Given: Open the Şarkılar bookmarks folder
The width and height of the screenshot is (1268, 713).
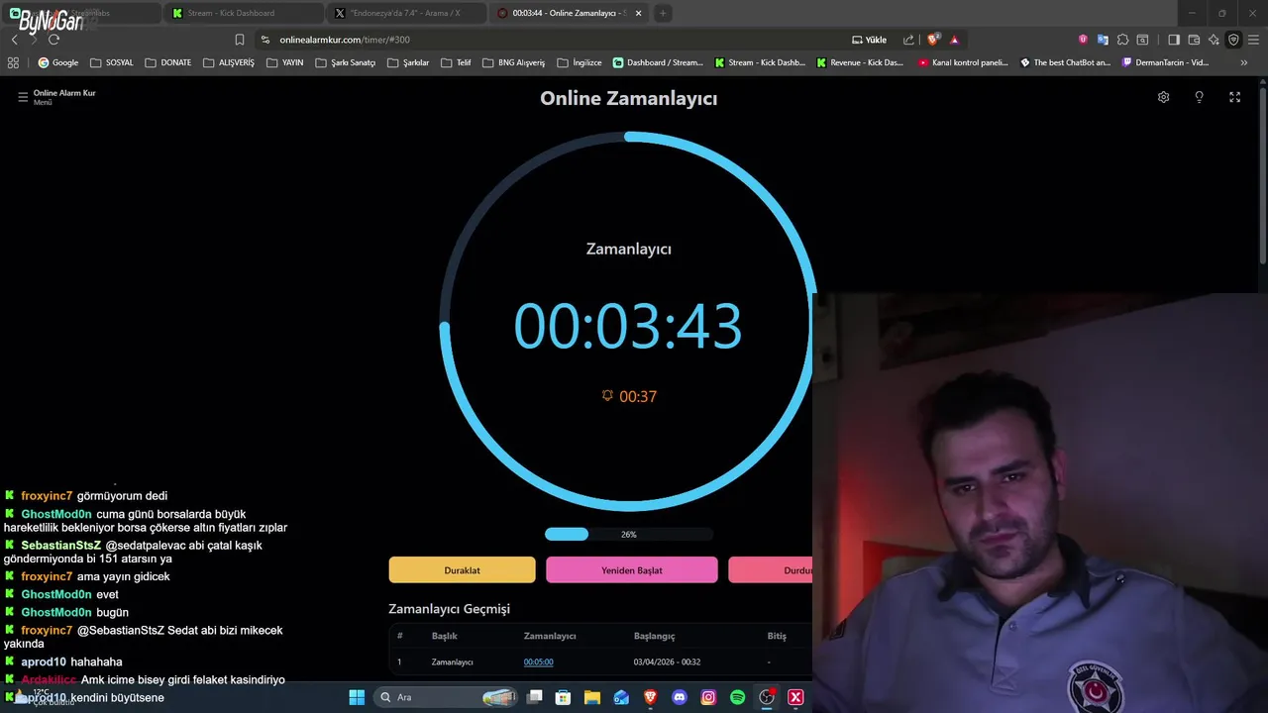Looking at the screenshot, I should pyautogui.click(x=408, y=62).
